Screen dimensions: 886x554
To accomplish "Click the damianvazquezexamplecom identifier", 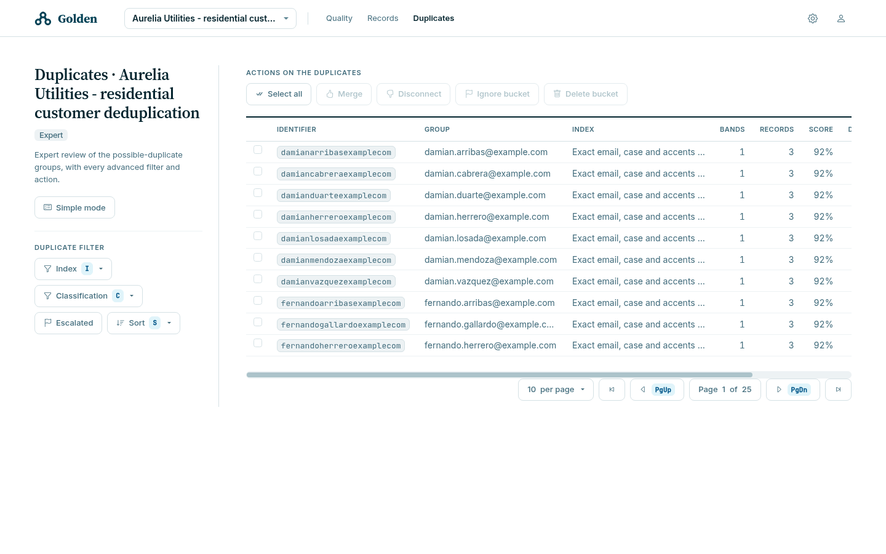I will click(x=336, y=281).
